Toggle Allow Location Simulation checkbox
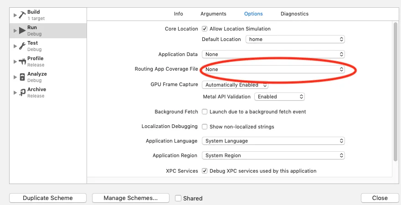Screen dimensions: 401x205 (205, 29)
